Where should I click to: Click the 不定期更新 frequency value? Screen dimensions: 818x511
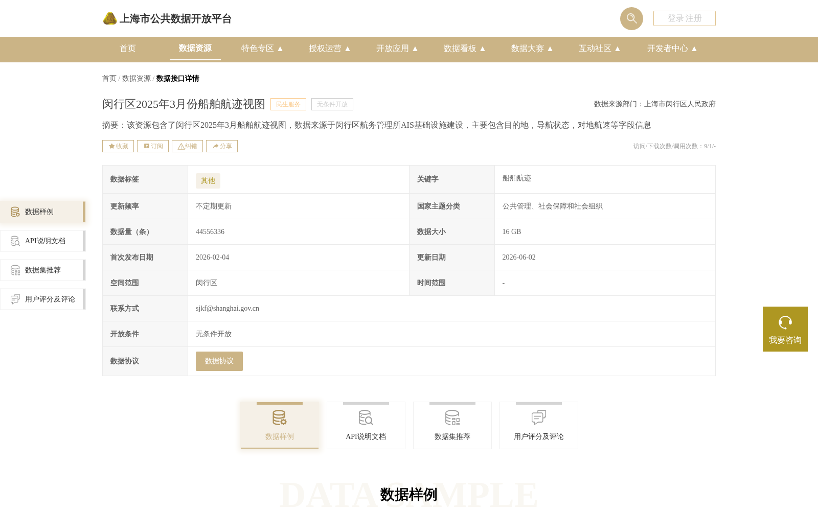tap(214, 206)
